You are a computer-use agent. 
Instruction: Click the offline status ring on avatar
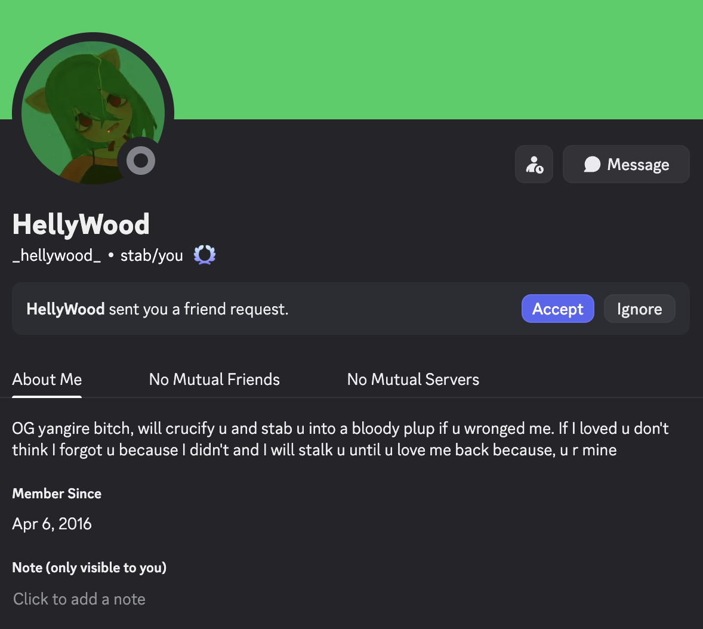click(x=141, y=161)
